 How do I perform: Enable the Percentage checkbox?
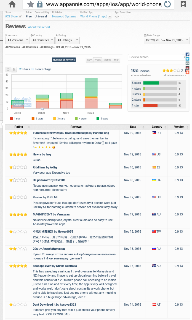tap(33, 69)
